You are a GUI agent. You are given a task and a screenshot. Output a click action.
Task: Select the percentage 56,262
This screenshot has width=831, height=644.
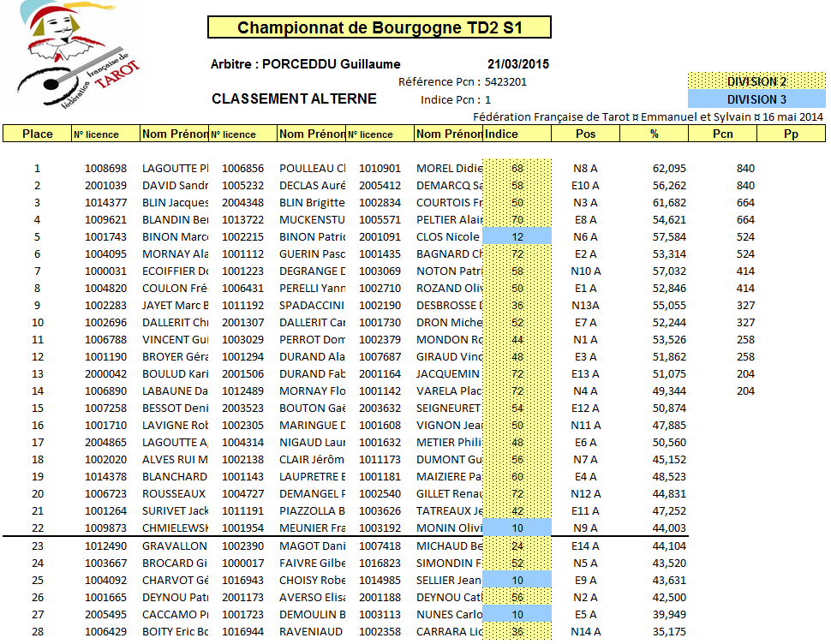[669, 185]
